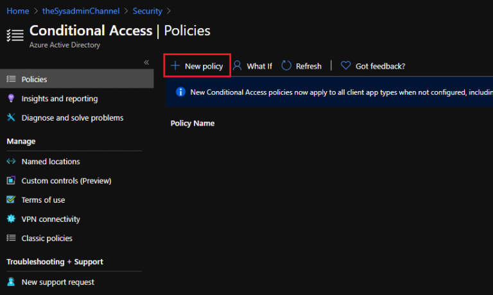The height and width of the screenshot is (295, 493).
Task: Open VPN connectivity
Action: pos(51,219)
